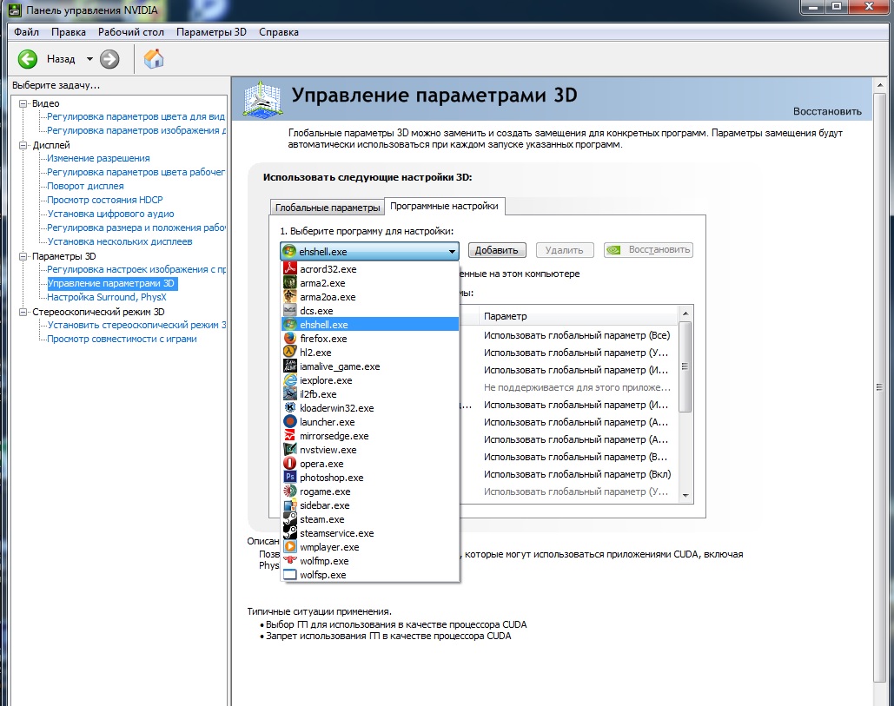894x706 pixels.
Task: Select iexplore.exe icon in program list
Action: (290, 380)
